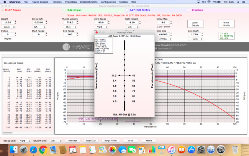This screenshot has width=249, height=156.
Task: Click the Laser Details button
Action: 195,24
